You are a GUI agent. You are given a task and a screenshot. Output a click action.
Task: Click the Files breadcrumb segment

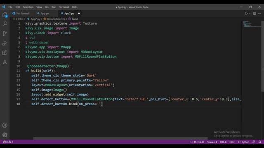[x=21, y=19]
